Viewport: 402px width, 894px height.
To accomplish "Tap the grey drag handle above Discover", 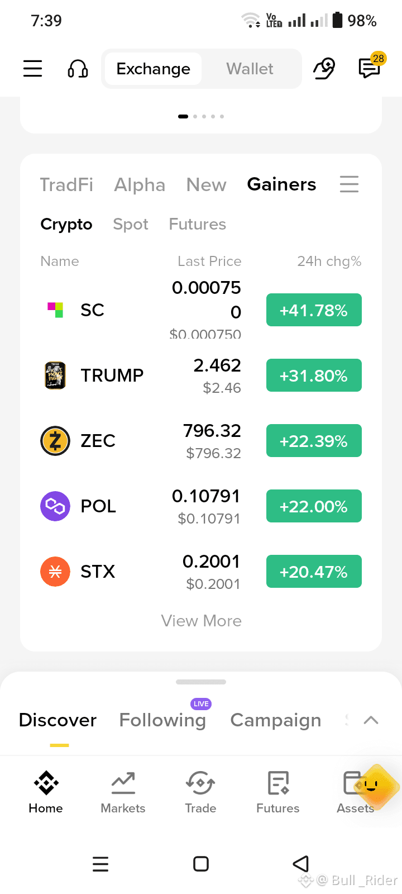I will click(201, 682).
